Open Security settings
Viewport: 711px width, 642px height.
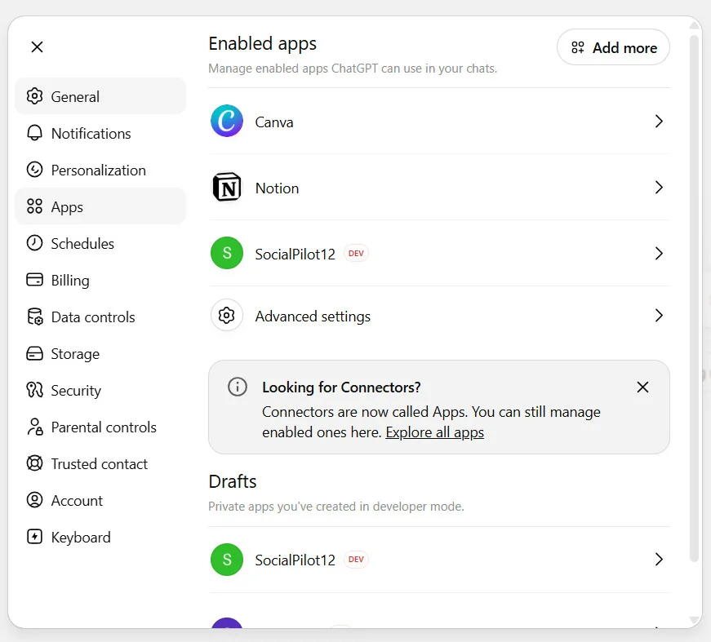tap(100, 390)
